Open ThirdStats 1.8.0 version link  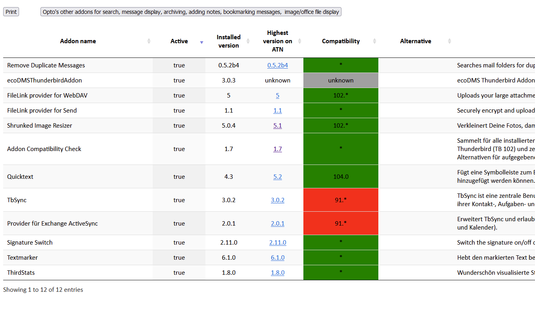coord(277,273)
